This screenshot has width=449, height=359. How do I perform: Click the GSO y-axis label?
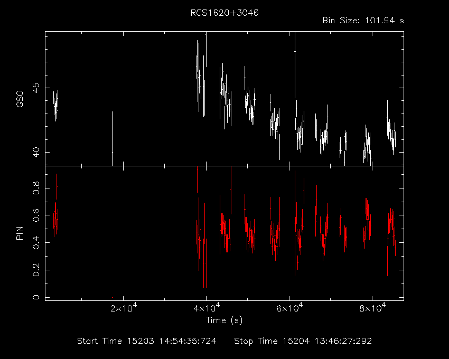(20, 99)
